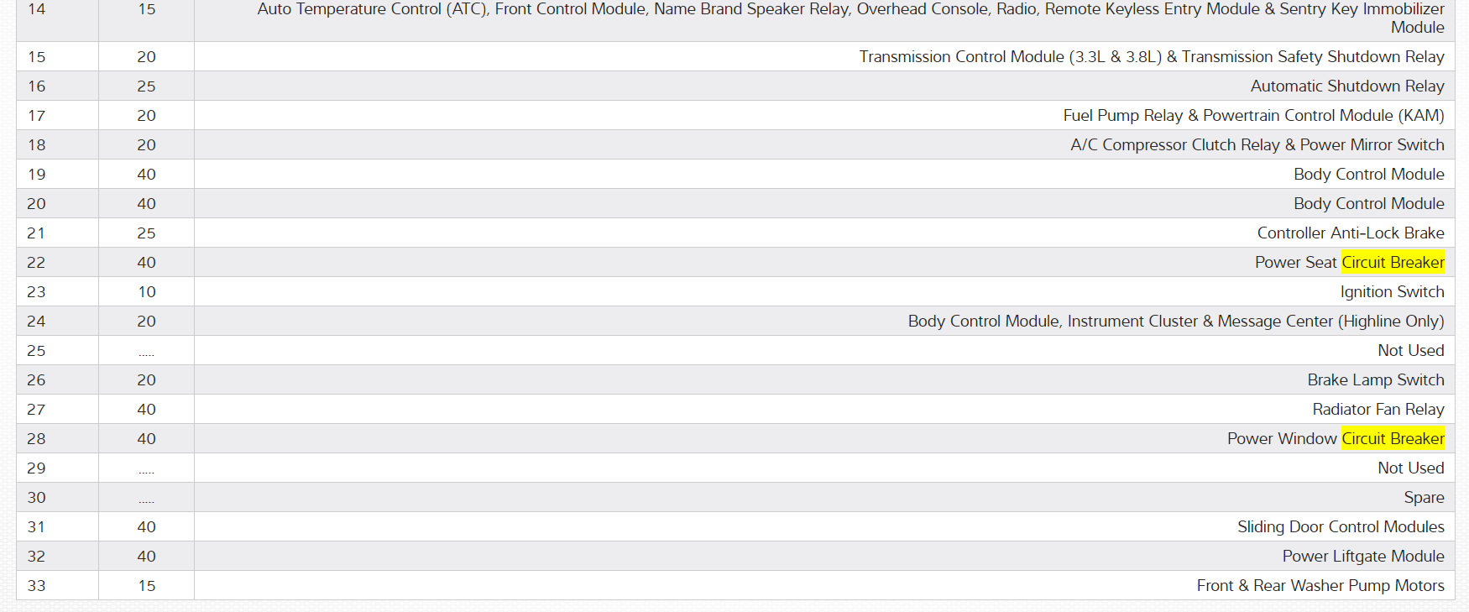
Task: Click fuse number 33 cell
Action: [x=36, y=585]
